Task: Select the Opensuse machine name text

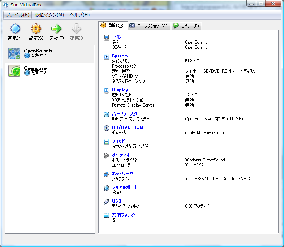Action: point(35,68)
